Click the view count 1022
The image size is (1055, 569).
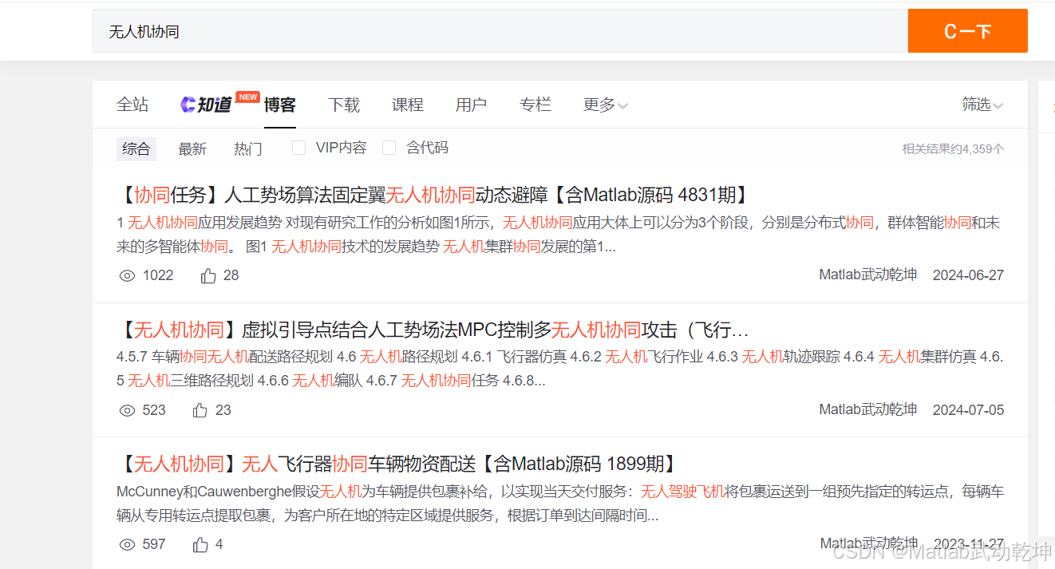tap(158, 275)
